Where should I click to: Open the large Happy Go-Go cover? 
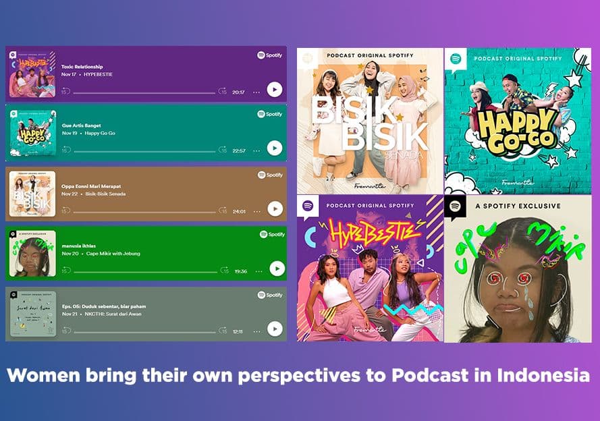518,121
